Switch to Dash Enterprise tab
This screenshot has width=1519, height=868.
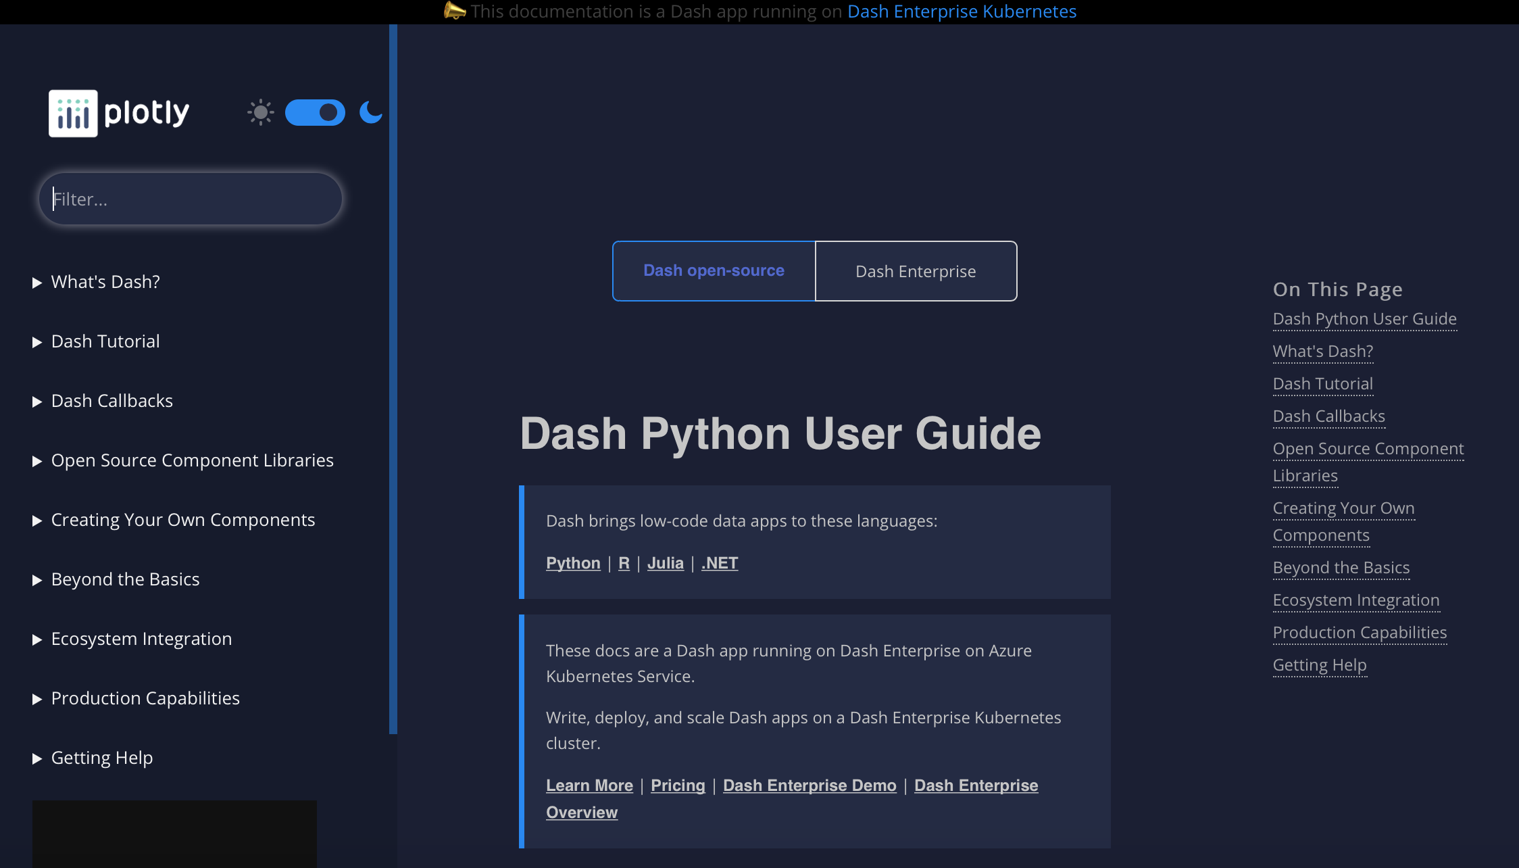(x=915, y=270)
